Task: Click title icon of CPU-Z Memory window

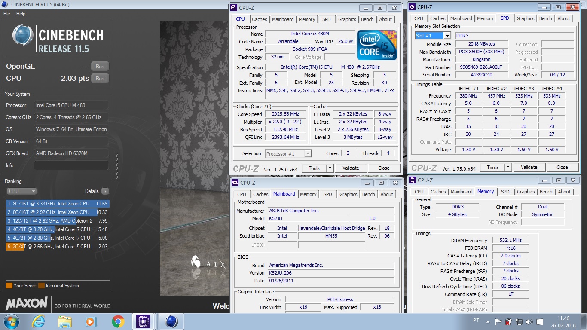Action: (x=413, y=180)
